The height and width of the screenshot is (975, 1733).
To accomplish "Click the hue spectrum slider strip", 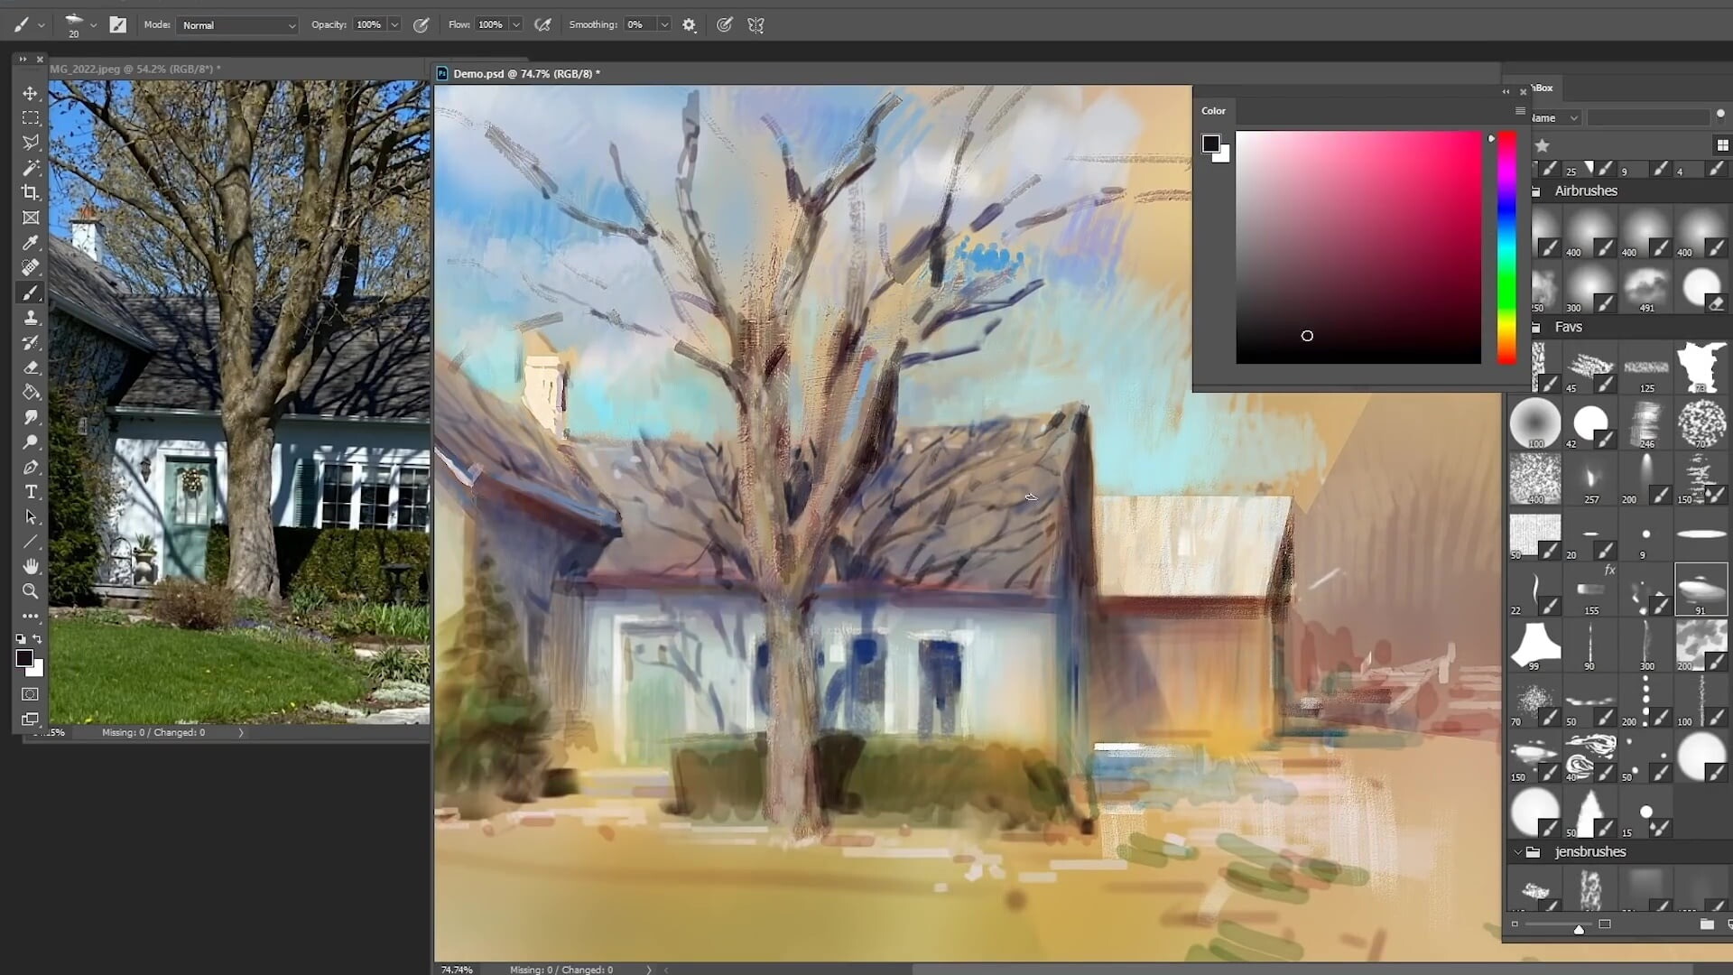I will 1506,248.
